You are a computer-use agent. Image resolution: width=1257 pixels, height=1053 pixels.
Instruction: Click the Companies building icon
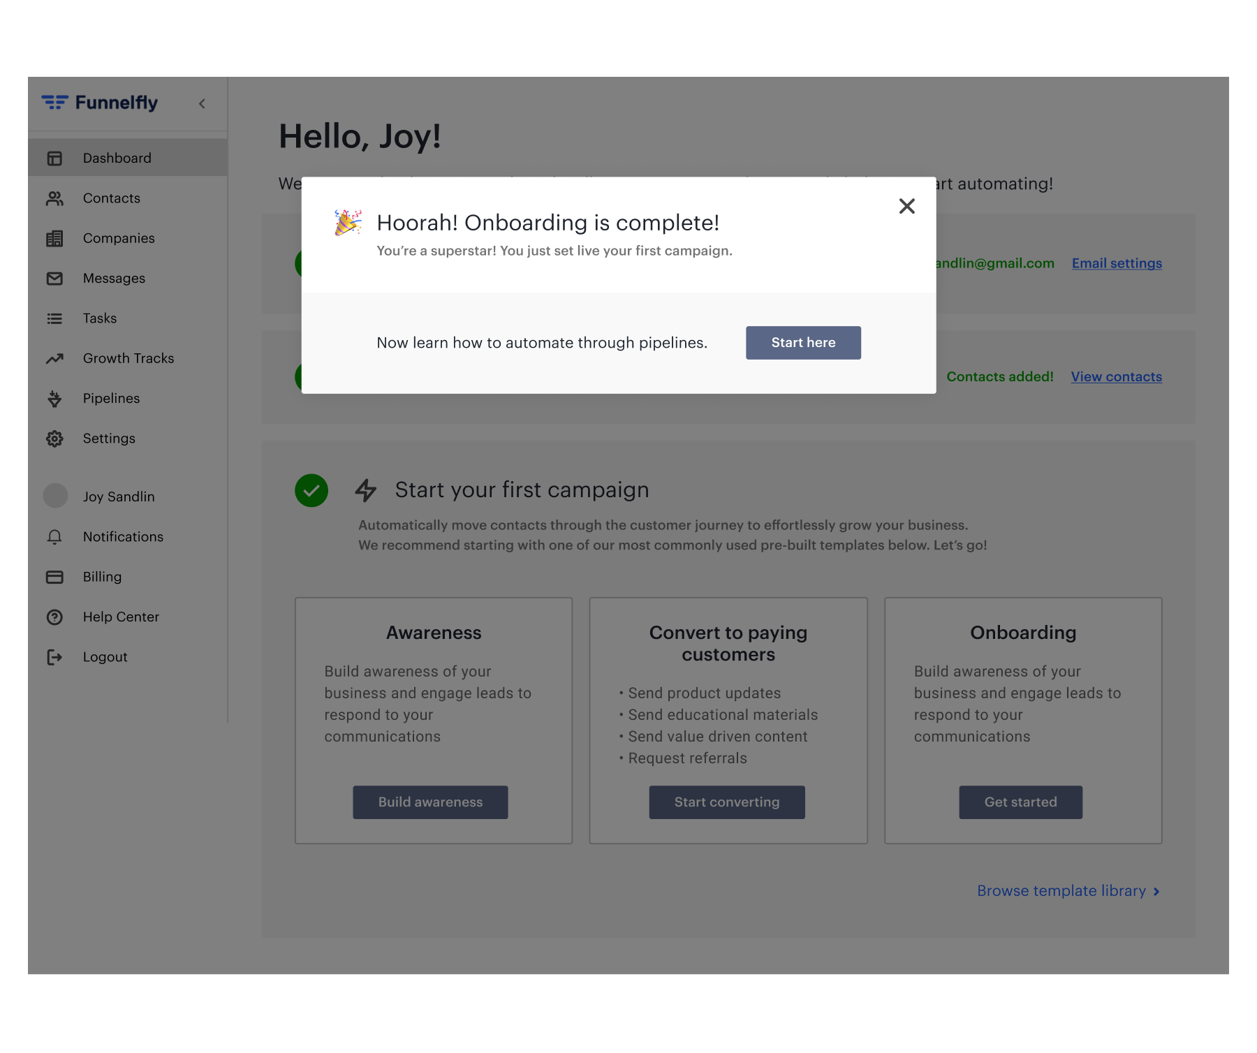54,239
